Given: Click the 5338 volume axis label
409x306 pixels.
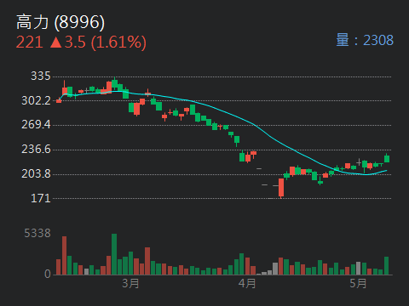Looking at the screenshot, I should tap(37, 234).
